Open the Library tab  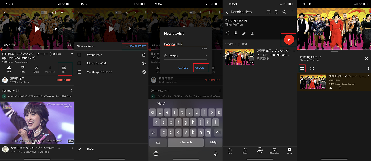pos(289,151)
